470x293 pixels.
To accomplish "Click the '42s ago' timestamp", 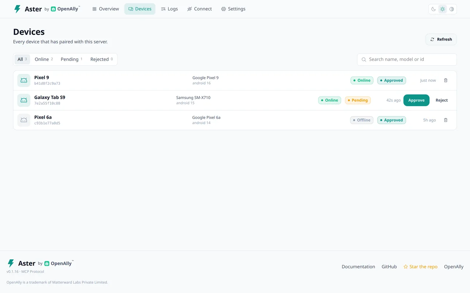I will coord(393,100).
